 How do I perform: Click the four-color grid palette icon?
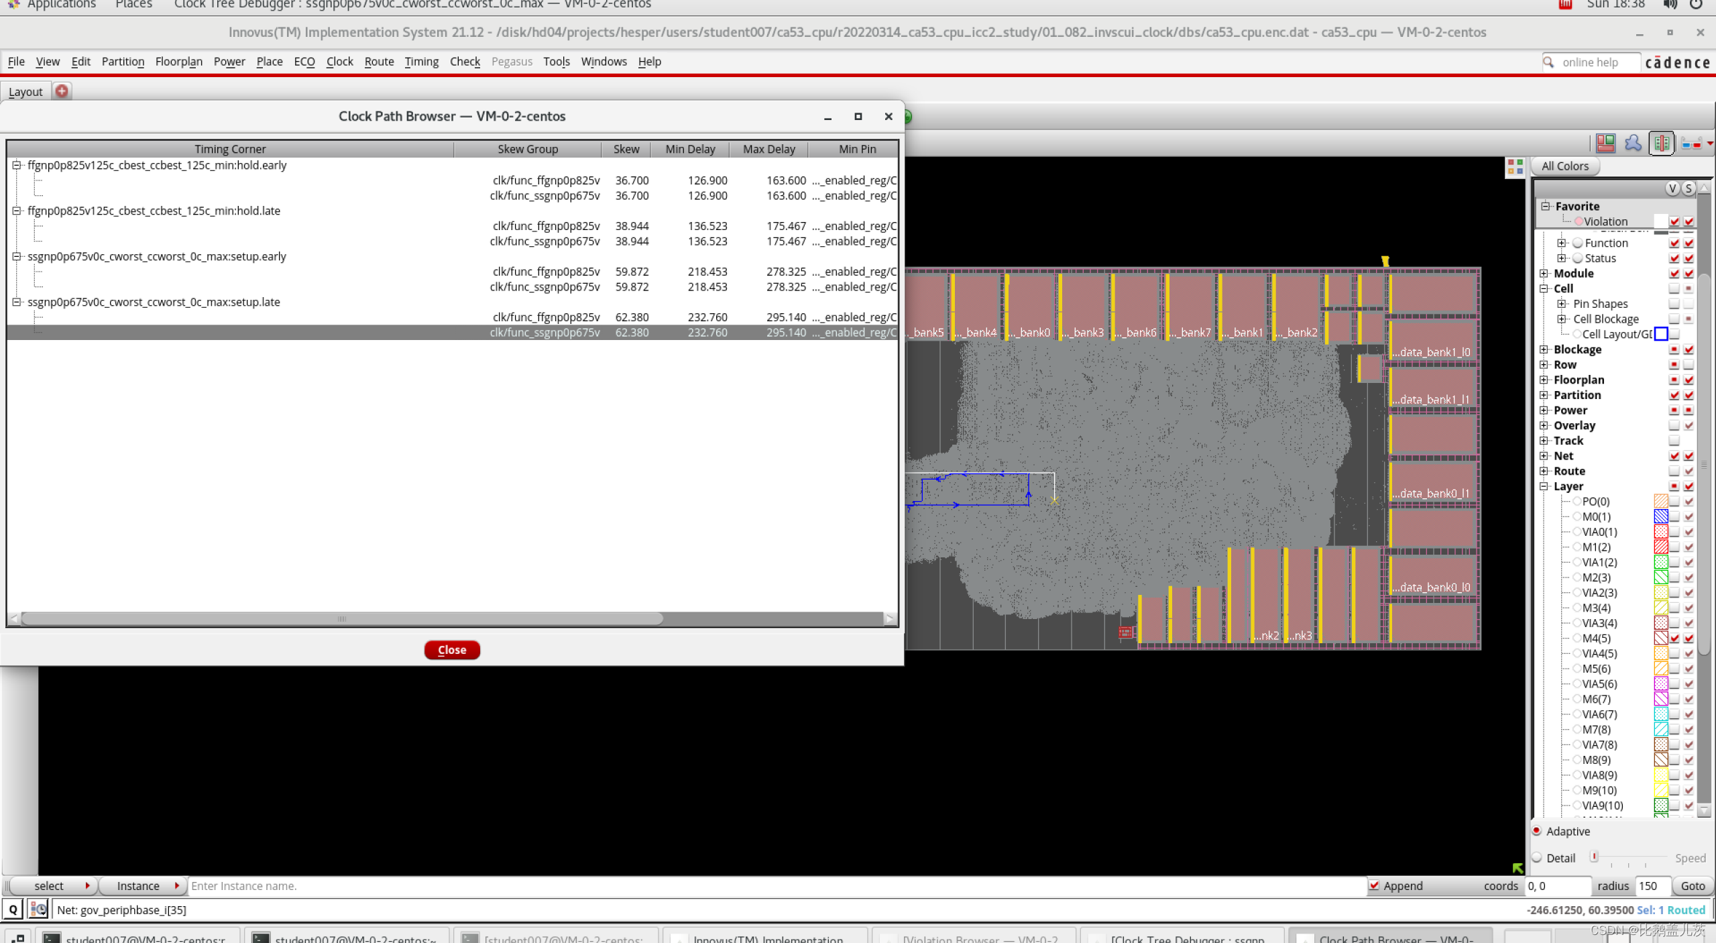[x=1515, y=167]
